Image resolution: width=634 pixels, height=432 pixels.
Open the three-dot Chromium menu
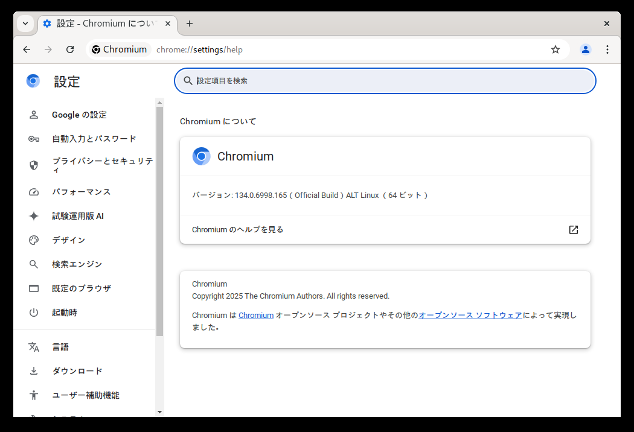click(607, 49)
